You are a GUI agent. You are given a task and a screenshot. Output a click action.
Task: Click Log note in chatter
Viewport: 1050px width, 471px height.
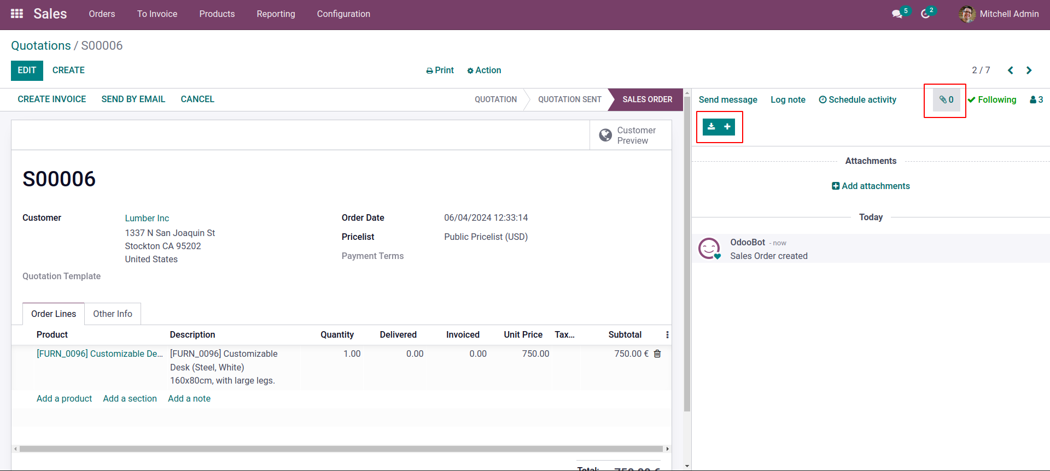[x=788, y=100]
